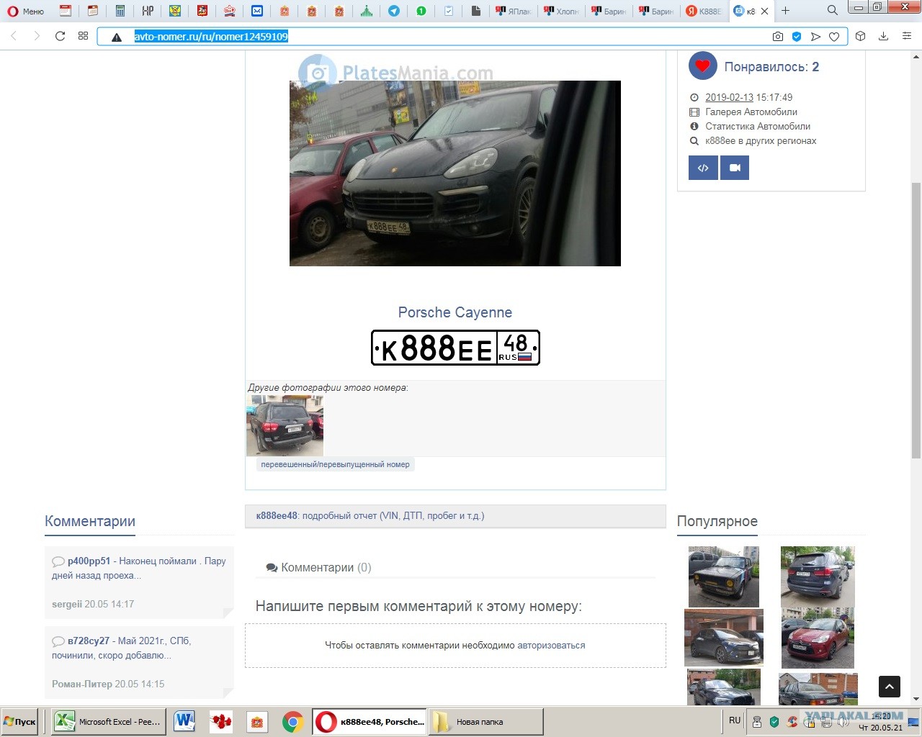Viewport: 922px width, 737px height.
Task: Open the Opera Меню button
Action: pyautogui.click(x=25, y=11)
